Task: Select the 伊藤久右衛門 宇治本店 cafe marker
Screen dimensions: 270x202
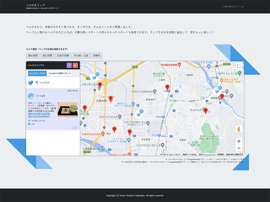Action: [222, 80]
